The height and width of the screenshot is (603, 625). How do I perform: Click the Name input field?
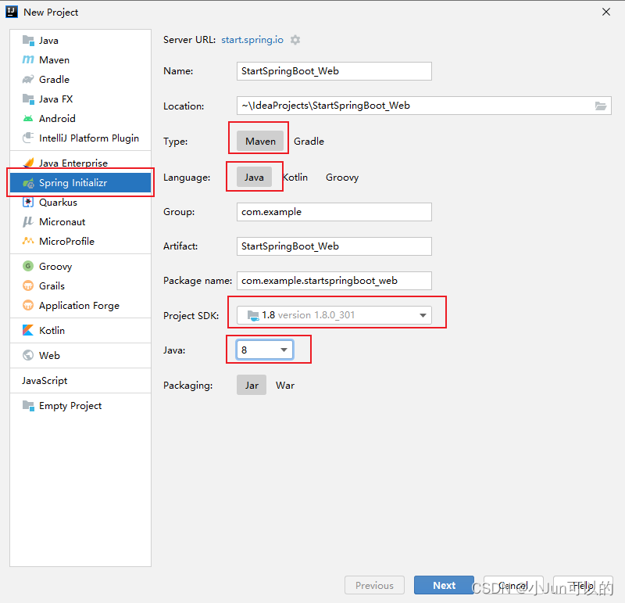click(334, 71)
